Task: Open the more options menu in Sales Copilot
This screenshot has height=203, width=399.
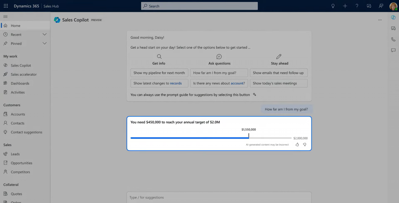Action: (380, 20)
